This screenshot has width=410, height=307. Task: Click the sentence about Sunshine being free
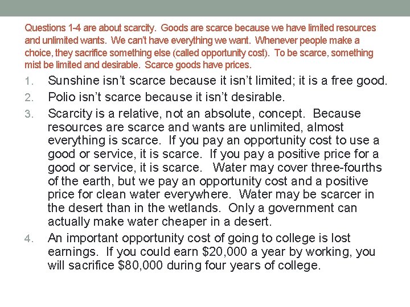click(218, 81)
